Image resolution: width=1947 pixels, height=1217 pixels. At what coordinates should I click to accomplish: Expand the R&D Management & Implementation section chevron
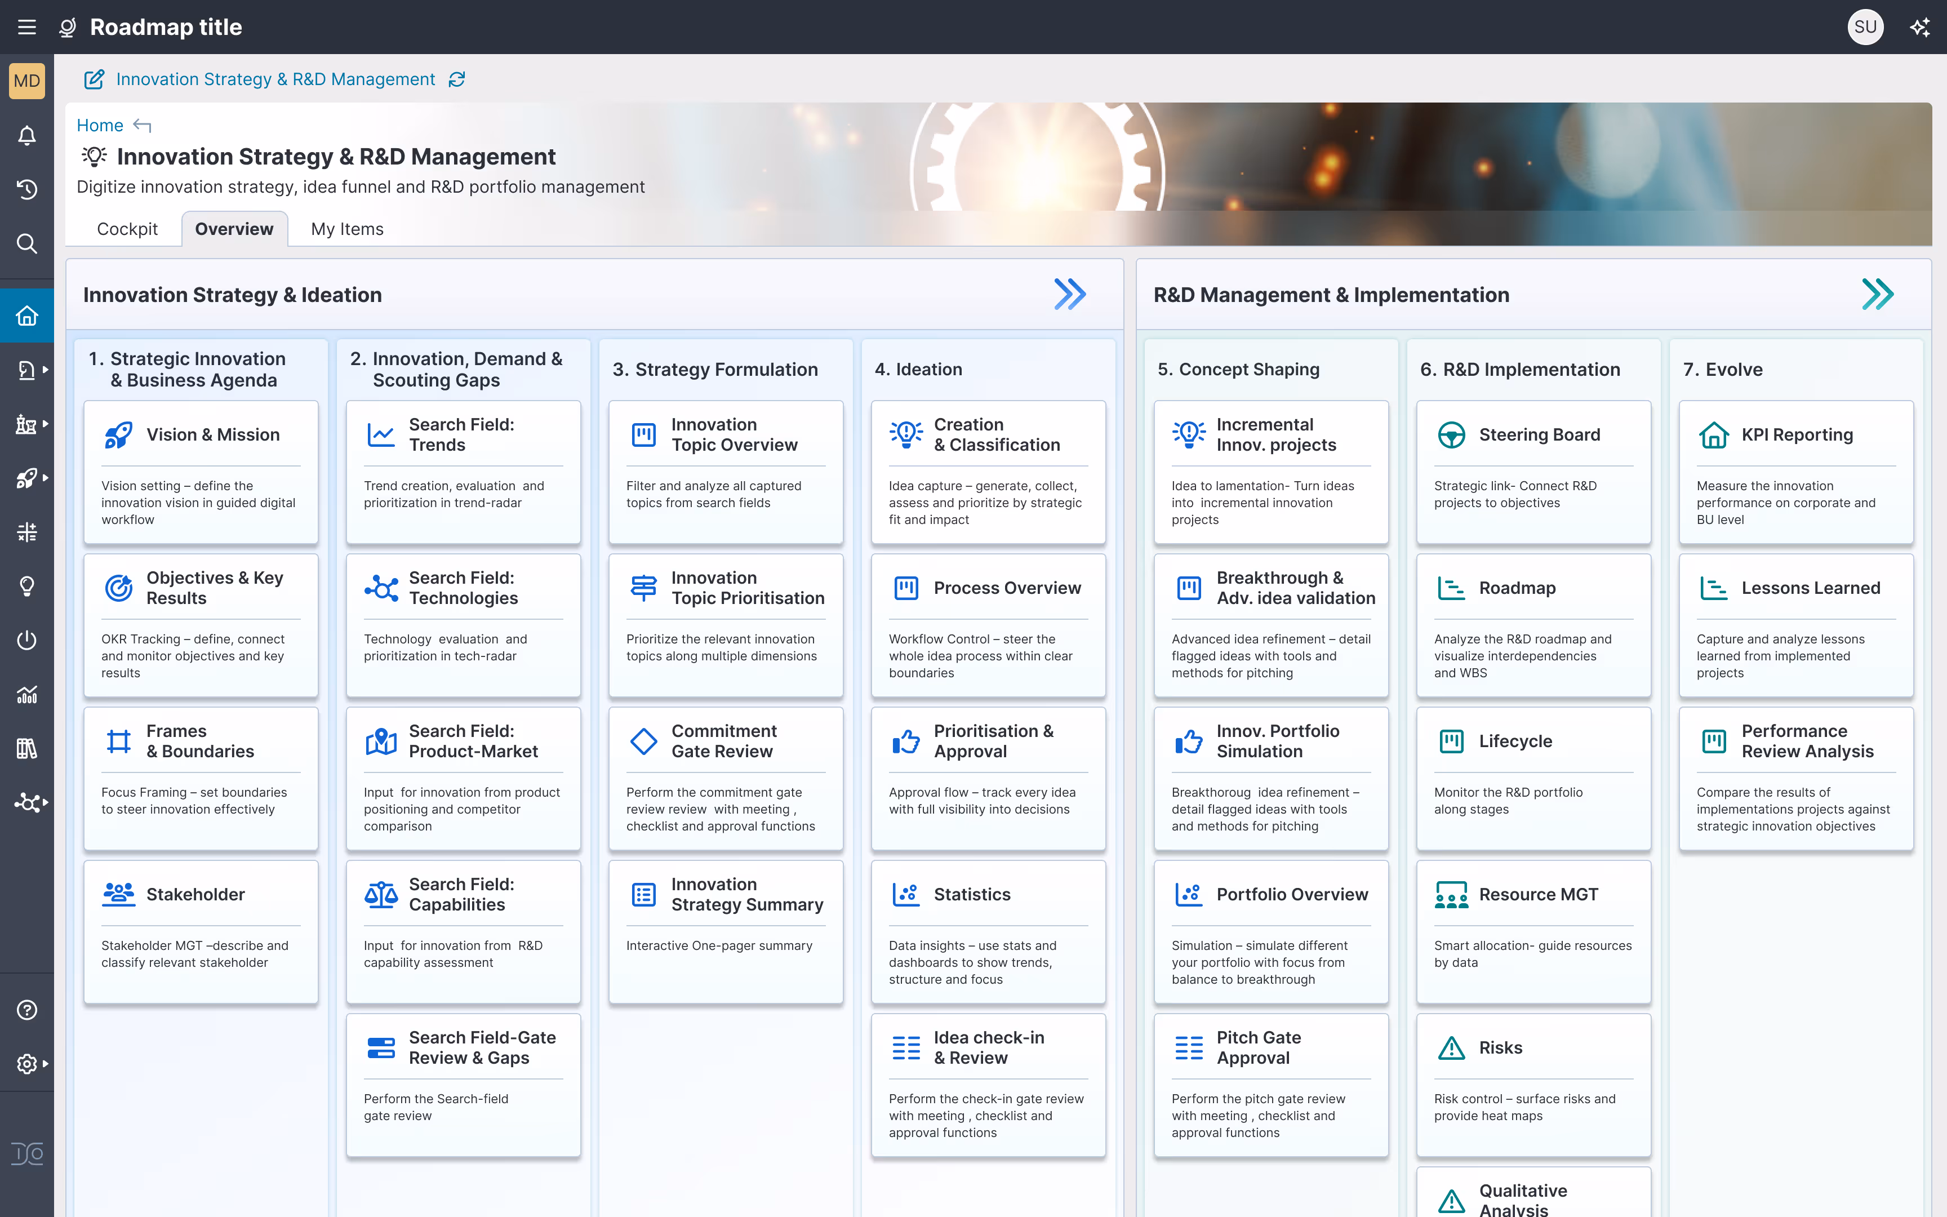click(1878, 295)
